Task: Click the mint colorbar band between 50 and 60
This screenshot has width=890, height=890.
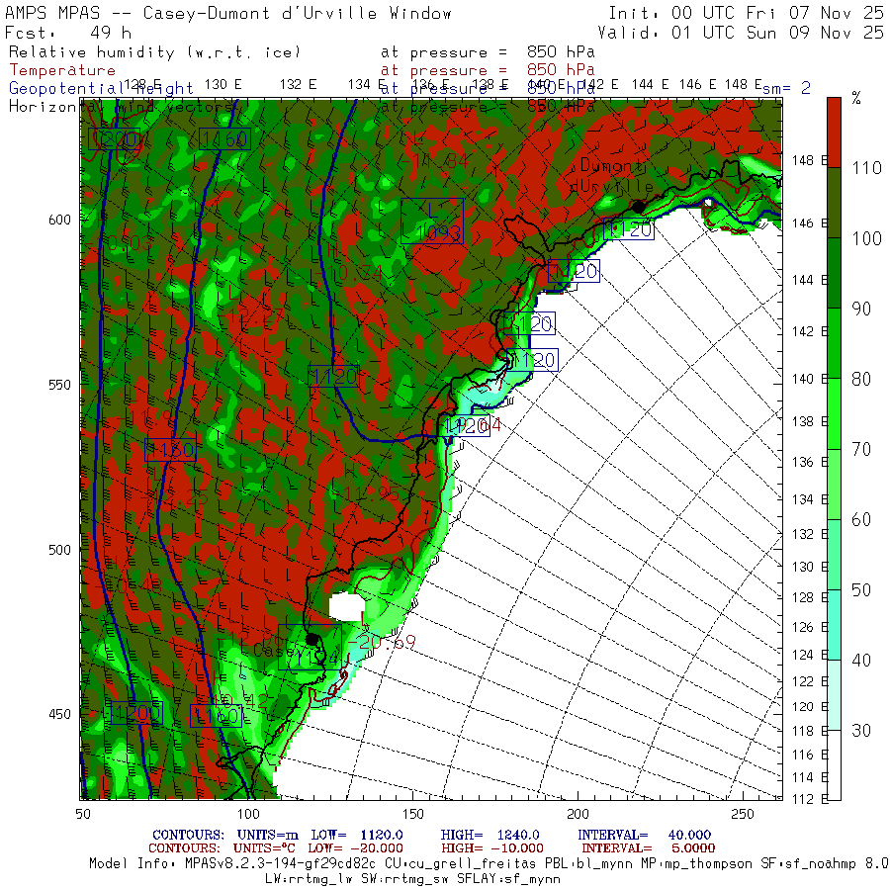Action: coord(834,555)
